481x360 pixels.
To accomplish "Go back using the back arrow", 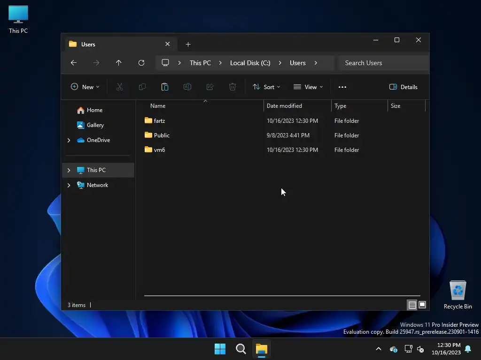I will [x=74, y=63].
